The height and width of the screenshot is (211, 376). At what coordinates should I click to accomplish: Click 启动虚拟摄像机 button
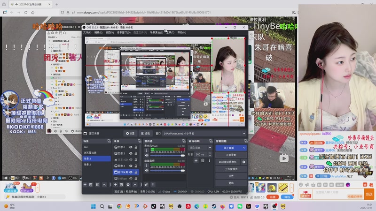[227, 162]
